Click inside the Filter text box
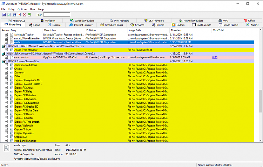This screenshot has width=263, height=167. pyautogui.click(x=57, y=14)
